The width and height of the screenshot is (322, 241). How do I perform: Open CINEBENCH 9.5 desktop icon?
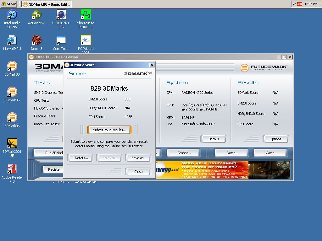coord(61,19)
